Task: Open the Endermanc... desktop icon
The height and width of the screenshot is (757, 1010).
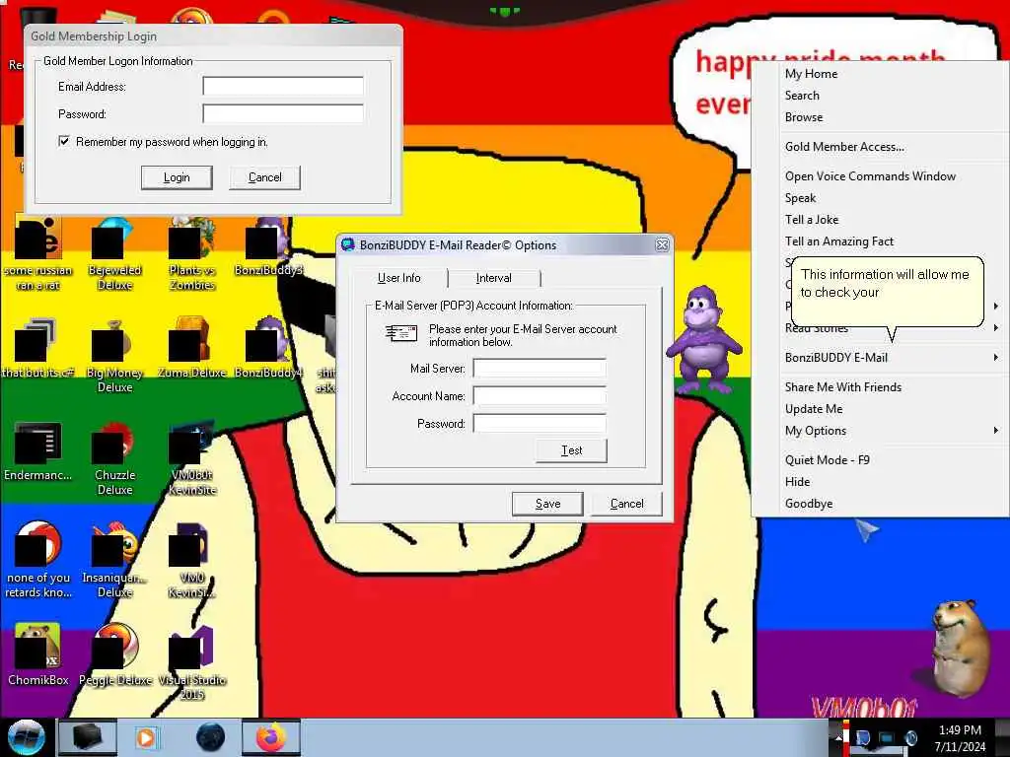Action: (37, 450)
